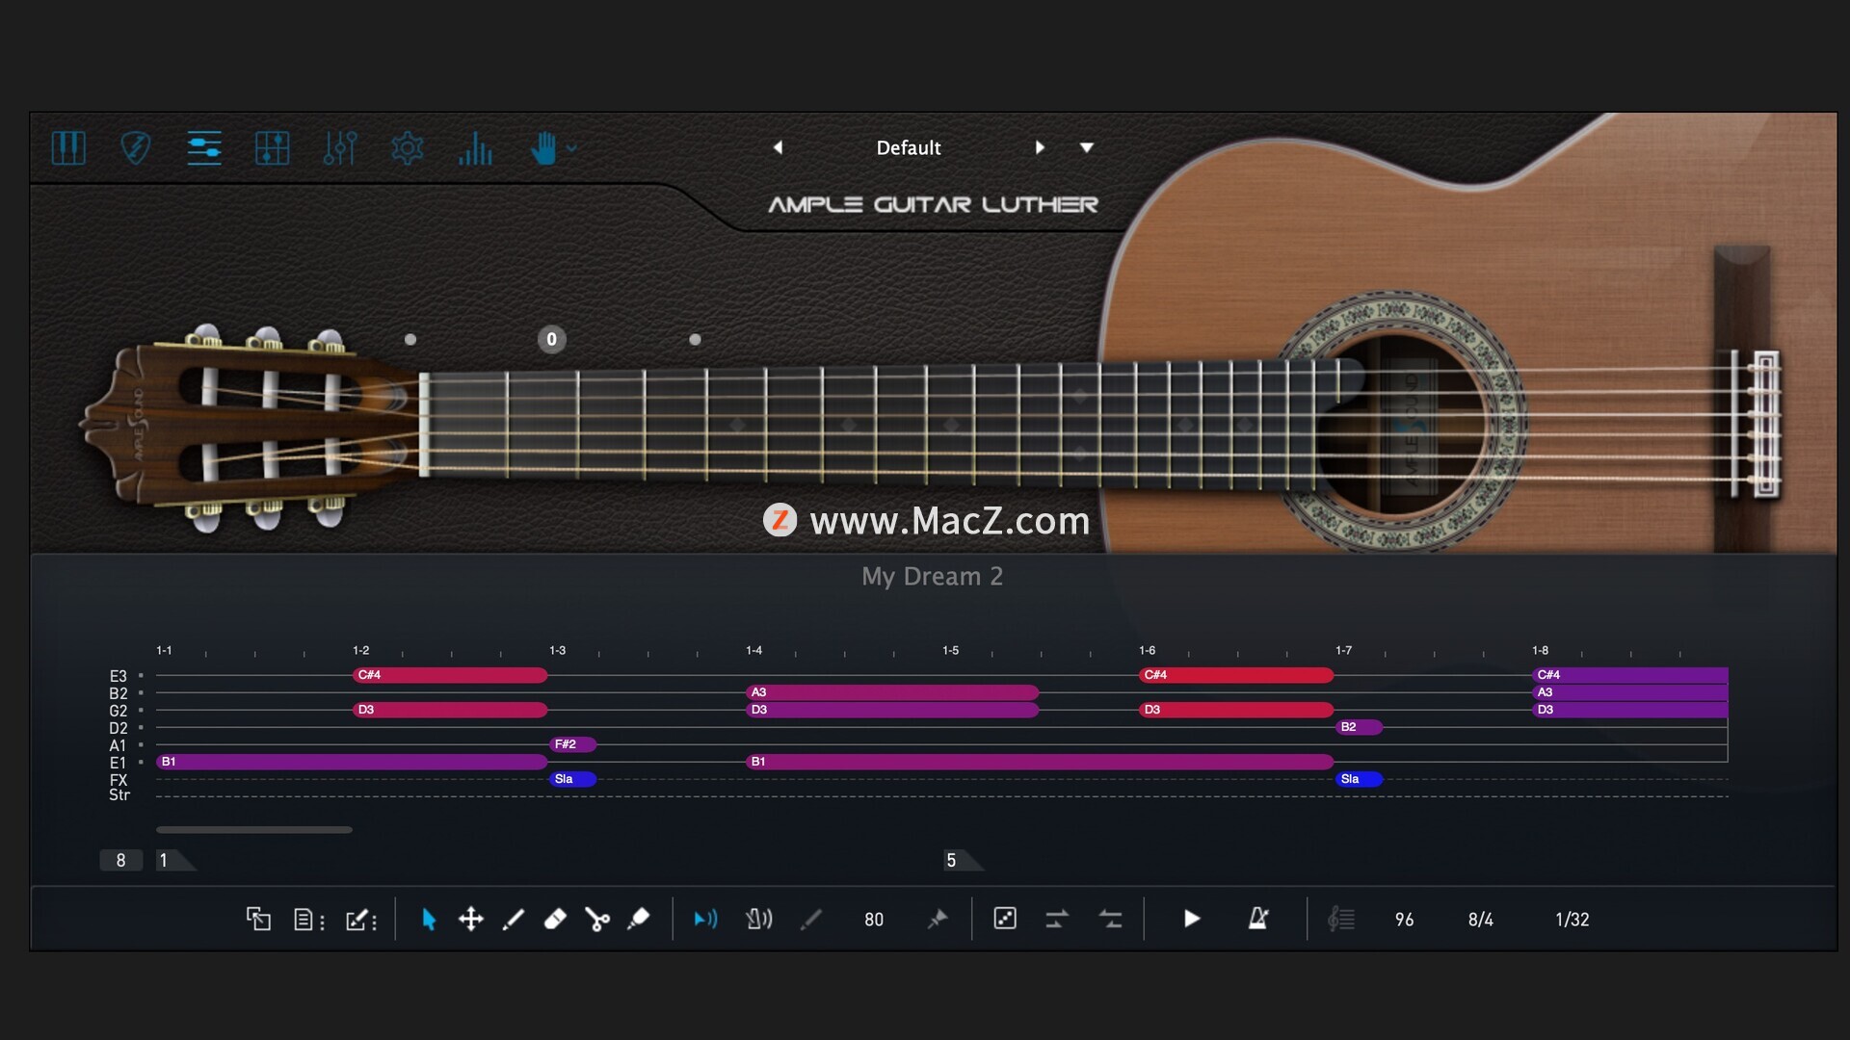Click the blue hand icon
Screen dimensions: 1850x1040
[x=543, y=148]
